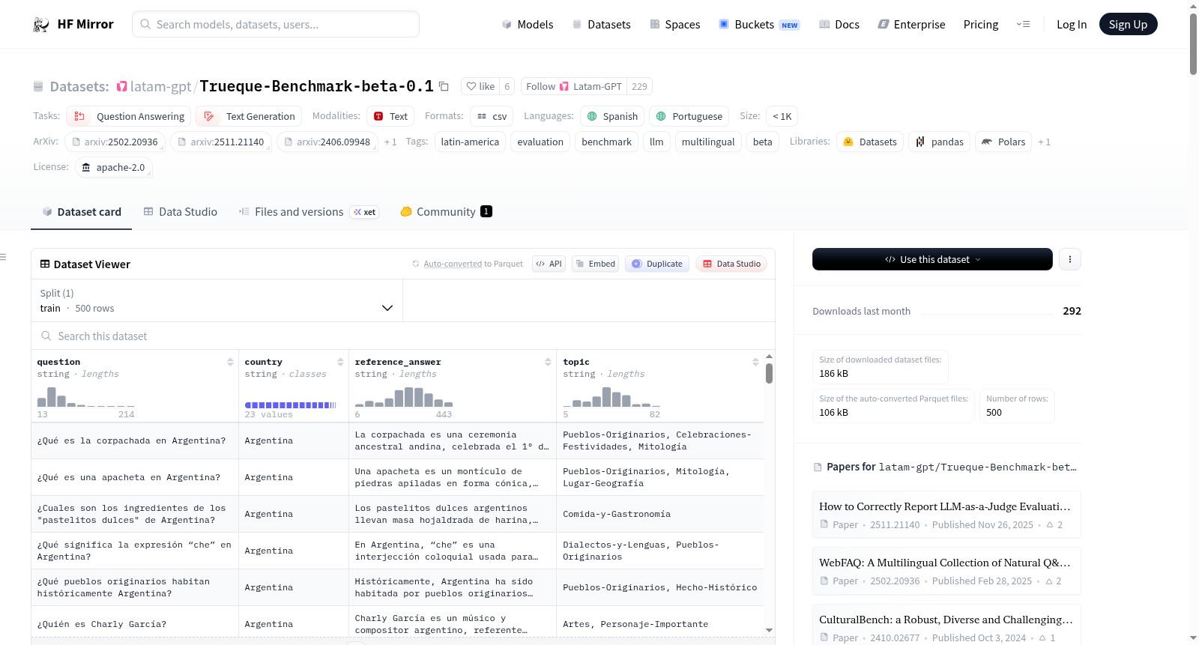Open the Use this dataset dropdown
Image resolution: width=1199 pixels, height=645 pixels.
[x=932, y=259]
